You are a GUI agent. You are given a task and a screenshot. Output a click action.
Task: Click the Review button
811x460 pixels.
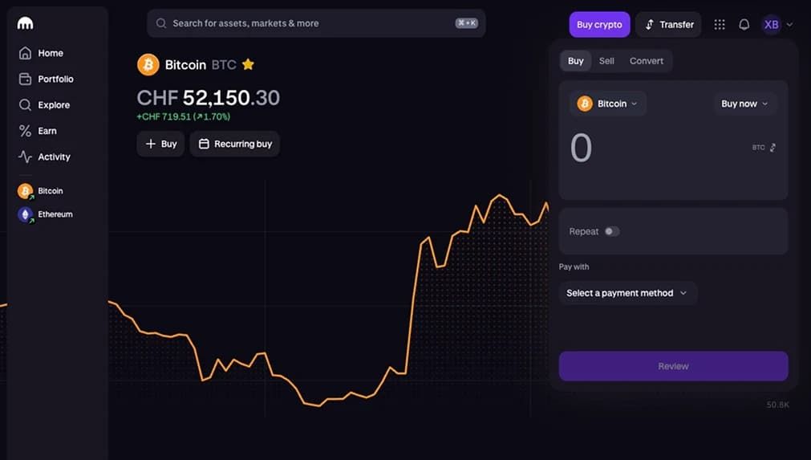point(673,366)
